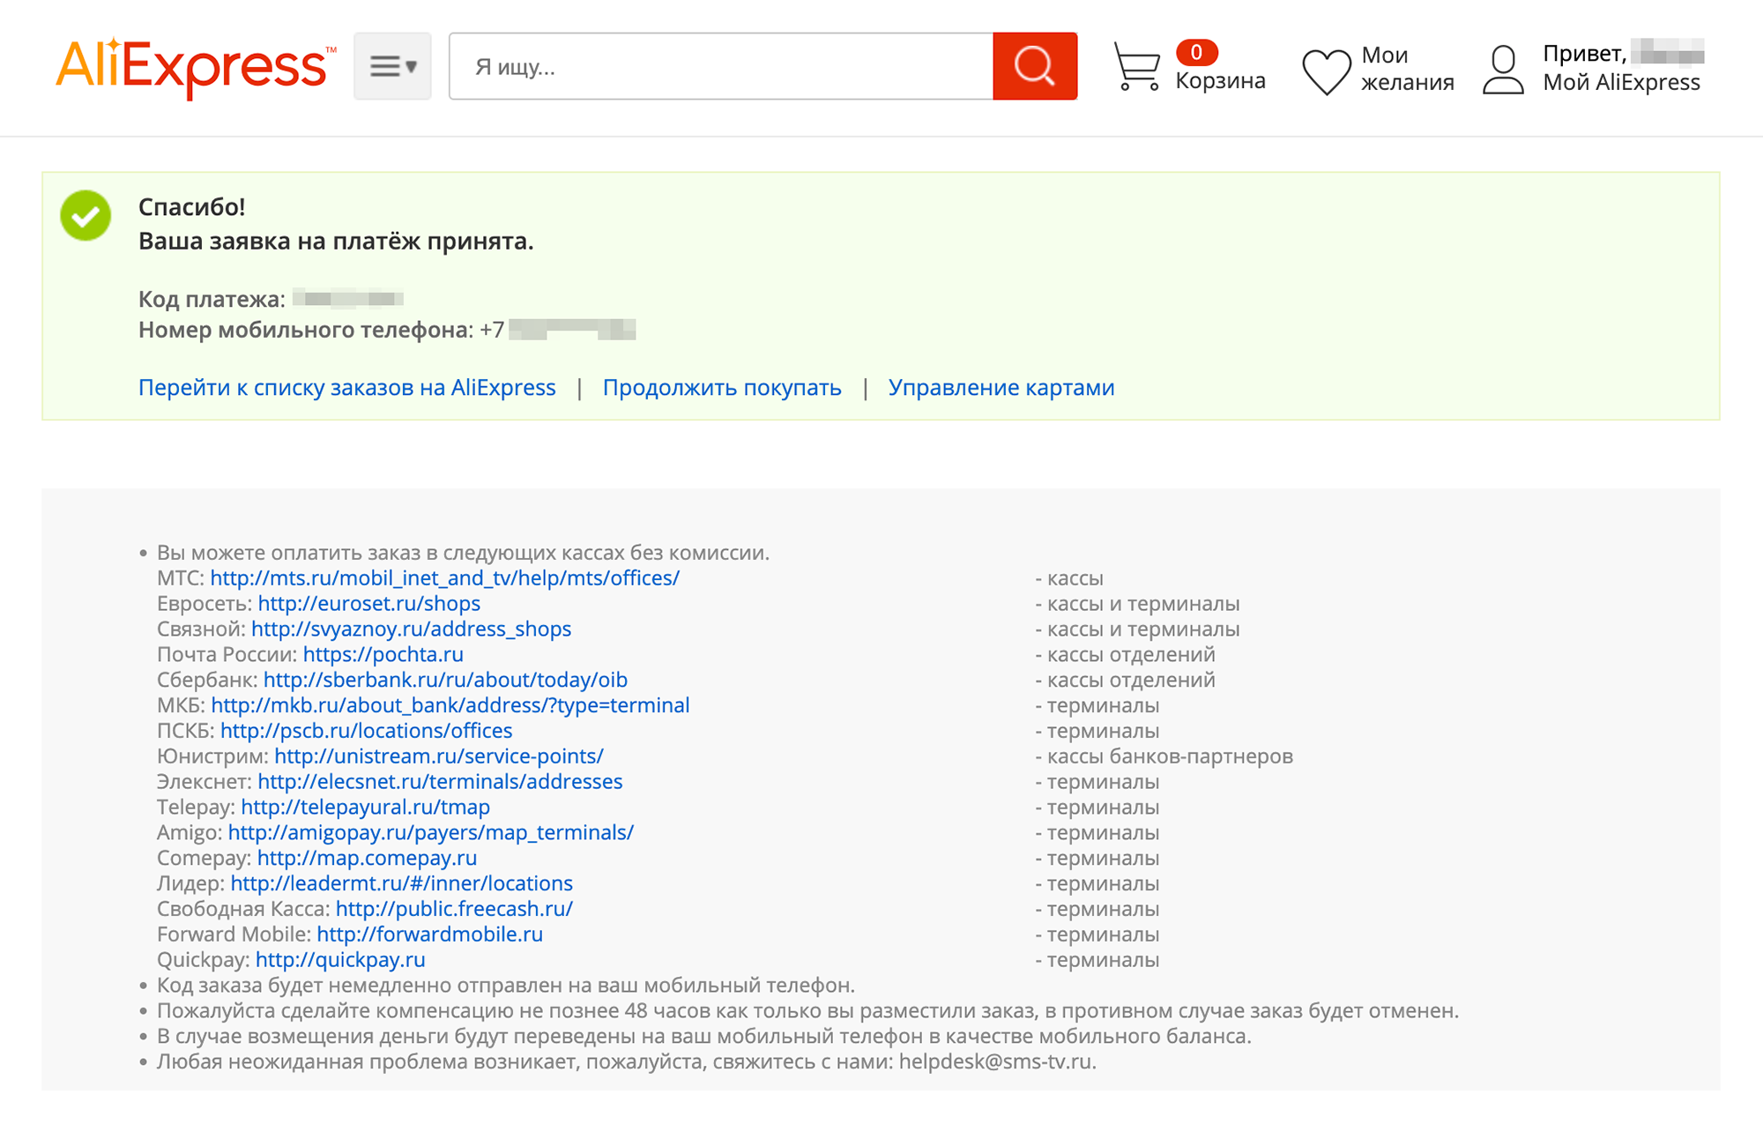Open the pscb.ru locations link
1763x1139 pixels.
click(367, 731)
